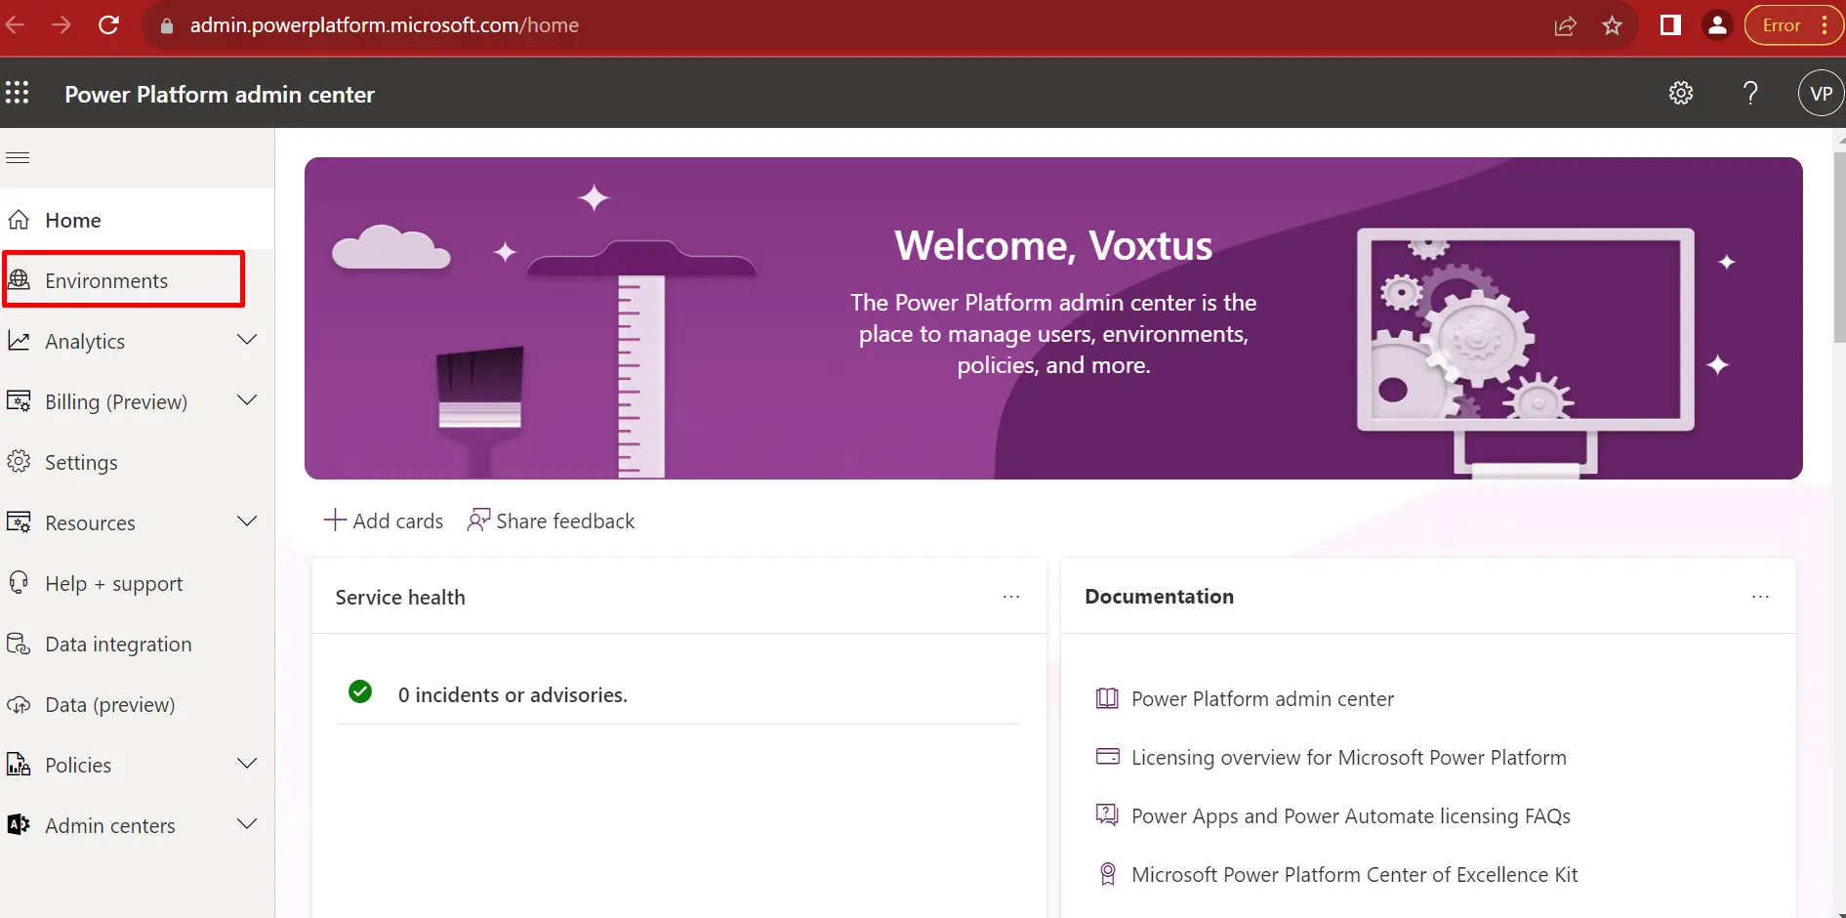Viewport: 1846px width, 918px height.
Task: Open Data integration page
Action: [137, 644]
